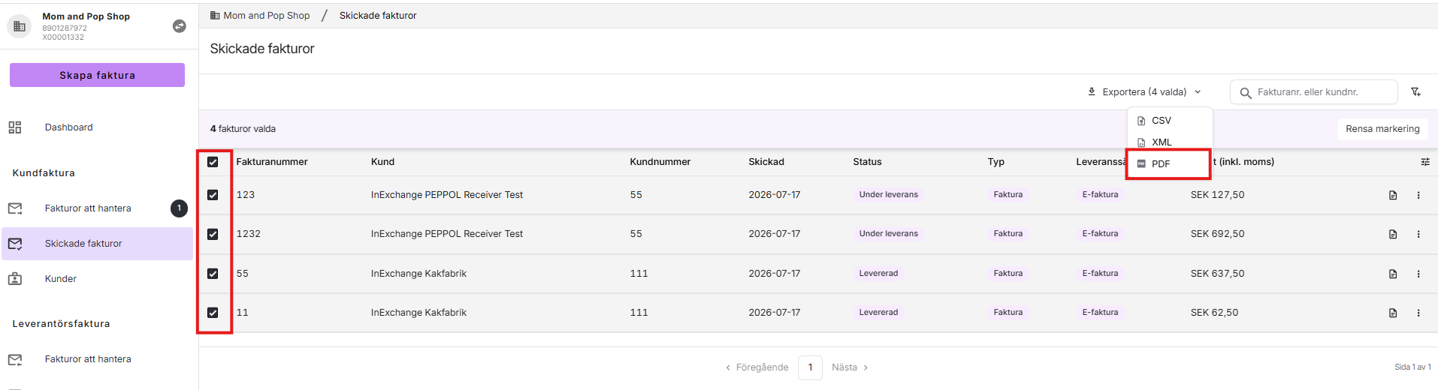Screen dimensions: 1438x390
Task: Click the Dashboard grid icon
Action: [15, 127]
